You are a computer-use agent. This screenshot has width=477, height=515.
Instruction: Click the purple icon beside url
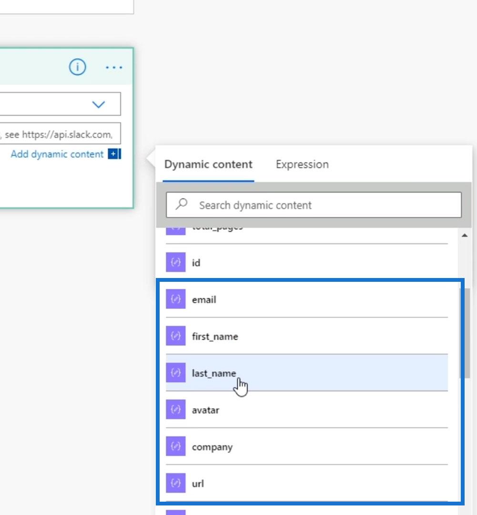point(176,483)
